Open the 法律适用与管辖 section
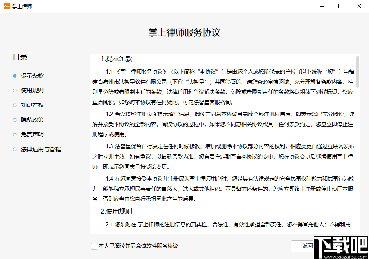Screen dimensions: 369x259 [x=14, y=149]
